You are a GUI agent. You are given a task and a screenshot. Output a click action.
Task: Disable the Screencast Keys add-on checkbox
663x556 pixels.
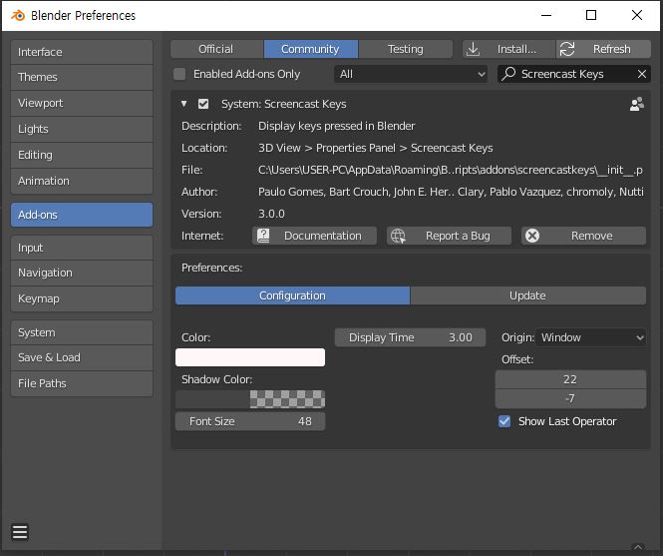tap(203, 104)
